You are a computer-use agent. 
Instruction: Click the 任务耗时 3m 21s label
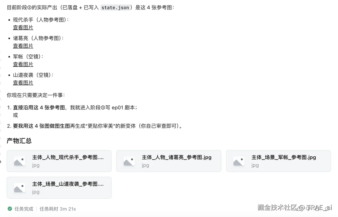pyautogui.click(x=58, y=209)
